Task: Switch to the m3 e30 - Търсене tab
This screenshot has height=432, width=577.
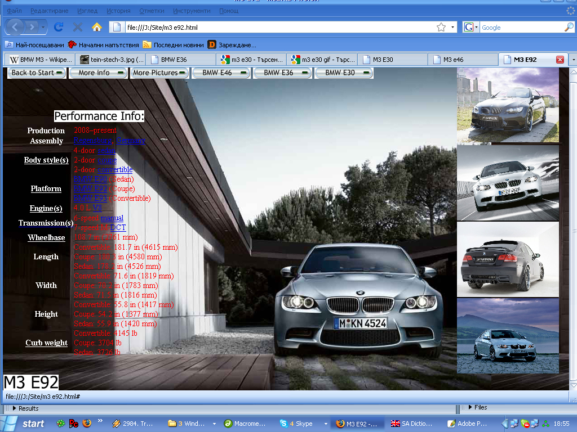Action: tap(252, 60)
